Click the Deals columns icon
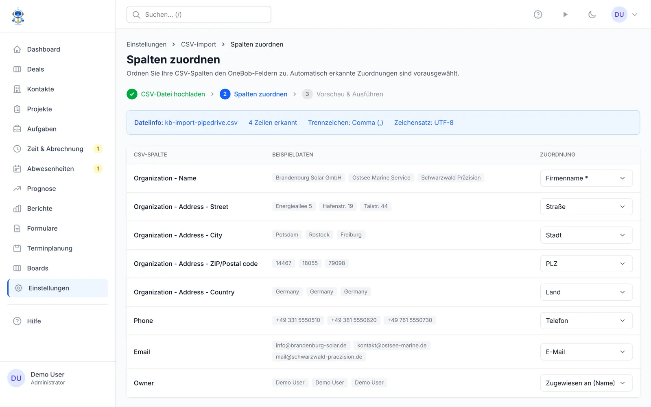Image resolution: width=651 pixels, height=407 pixels. point(17,69)
